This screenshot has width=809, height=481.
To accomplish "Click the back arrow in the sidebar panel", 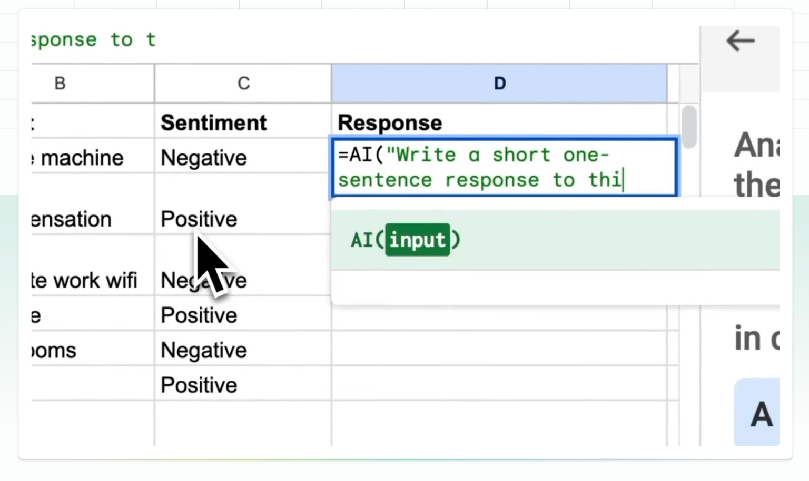I will (740, 40).
